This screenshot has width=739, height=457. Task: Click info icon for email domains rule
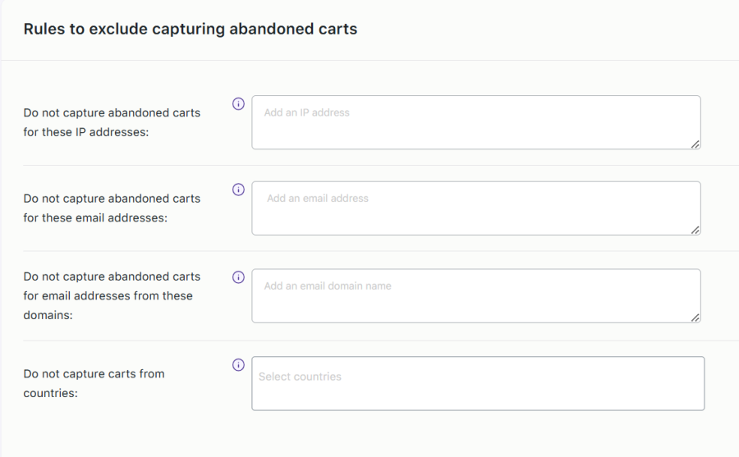239,277
